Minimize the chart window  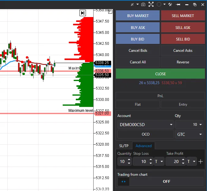[x=187, y=5]
